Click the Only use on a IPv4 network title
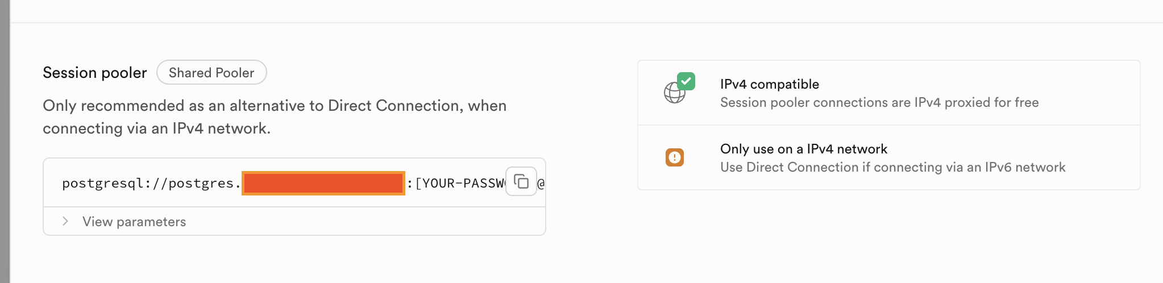 tap(804, 149)
